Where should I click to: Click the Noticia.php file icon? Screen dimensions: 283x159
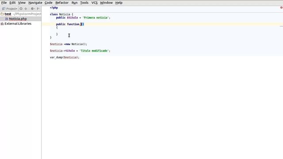[7, 19]
